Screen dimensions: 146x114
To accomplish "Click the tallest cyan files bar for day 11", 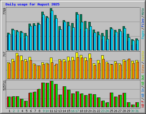I will pos(52,30).
